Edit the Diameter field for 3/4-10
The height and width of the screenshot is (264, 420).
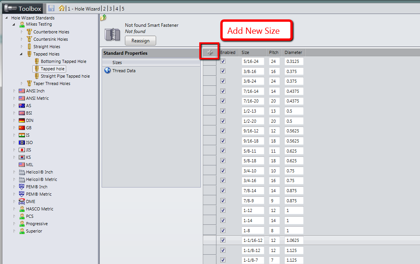coord(294,171)
